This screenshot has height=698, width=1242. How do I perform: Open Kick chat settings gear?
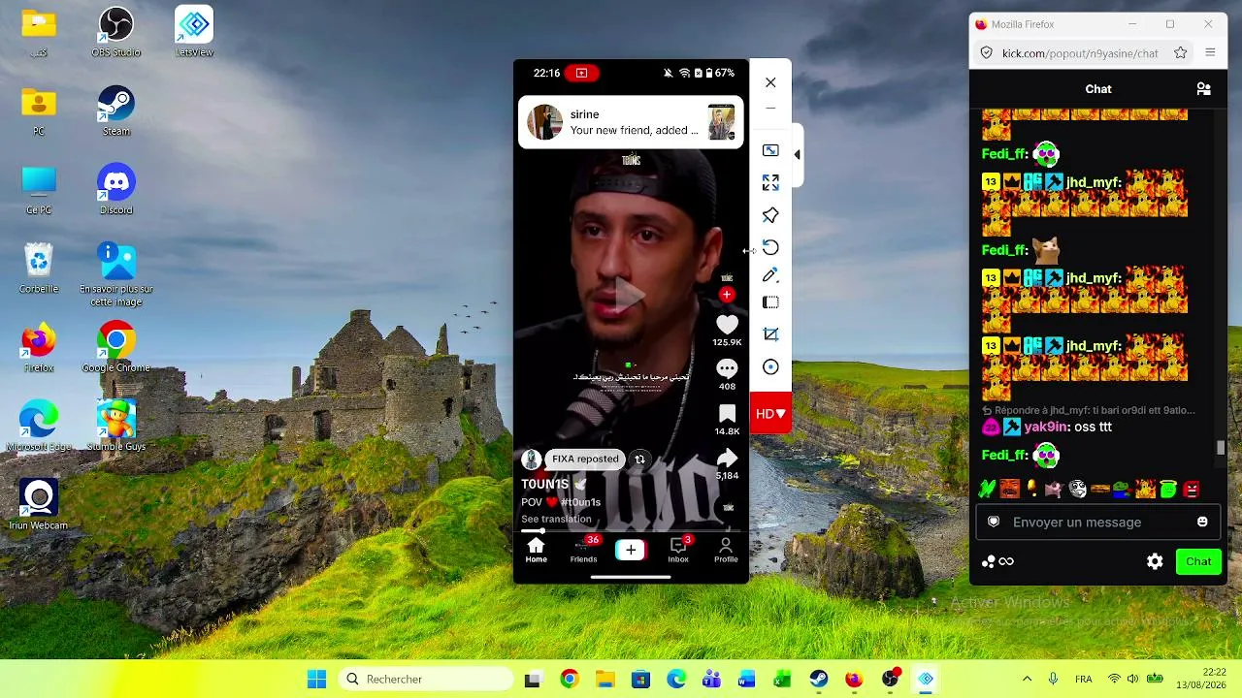click(x=1155, y=561)
